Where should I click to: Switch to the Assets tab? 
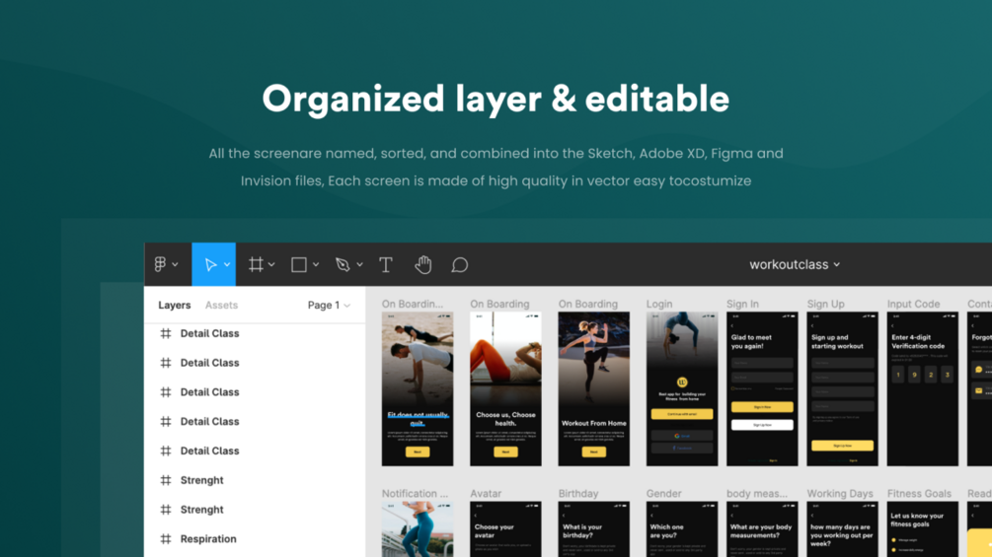pos(221,305)
